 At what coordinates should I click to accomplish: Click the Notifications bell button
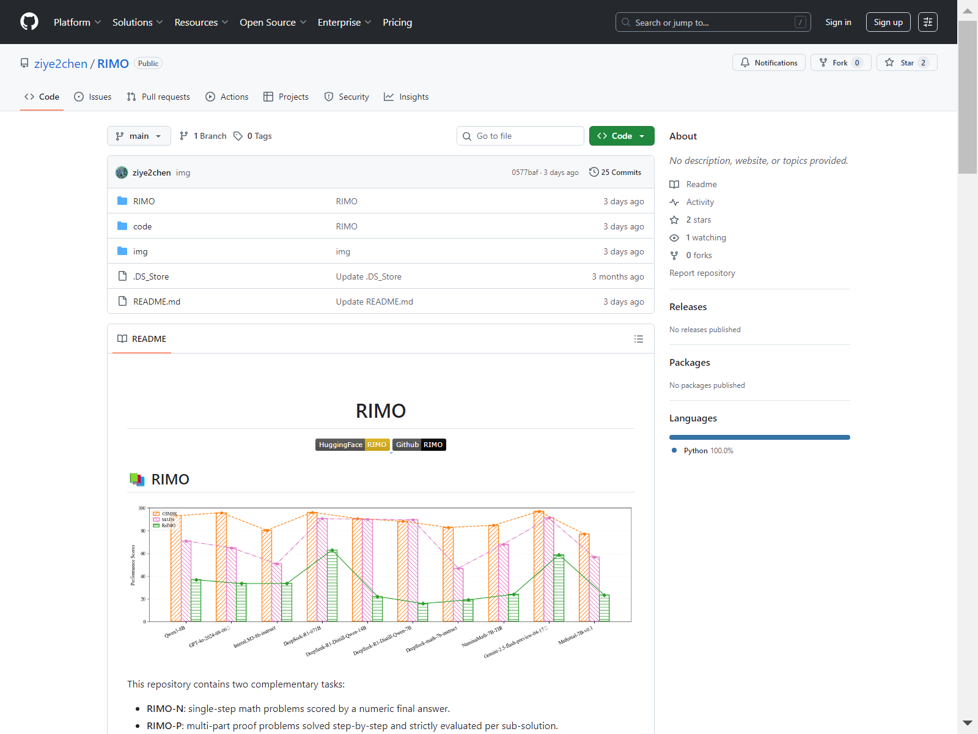click(769, 62)
